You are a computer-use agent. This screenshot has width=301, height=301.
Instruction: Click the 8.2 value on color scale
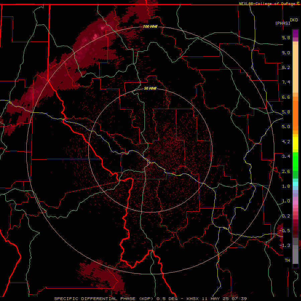286,67
